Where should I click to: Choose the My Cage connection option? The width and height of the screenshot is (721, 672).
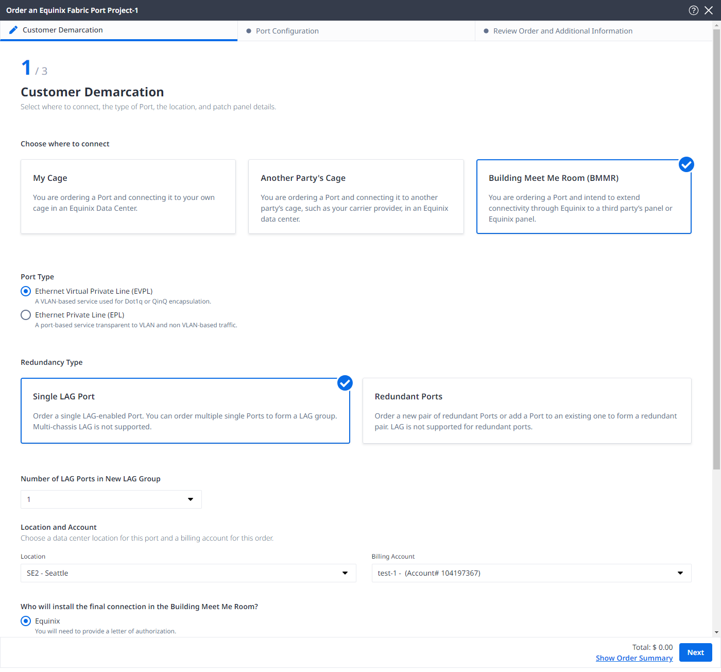coord(128,196)
